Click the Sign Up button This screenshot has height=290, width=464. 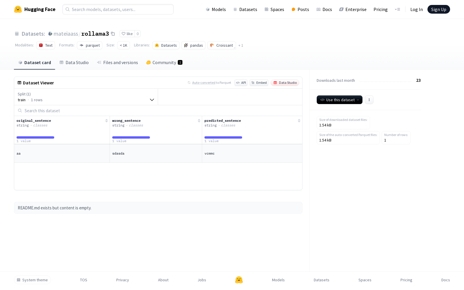point(438,9)
